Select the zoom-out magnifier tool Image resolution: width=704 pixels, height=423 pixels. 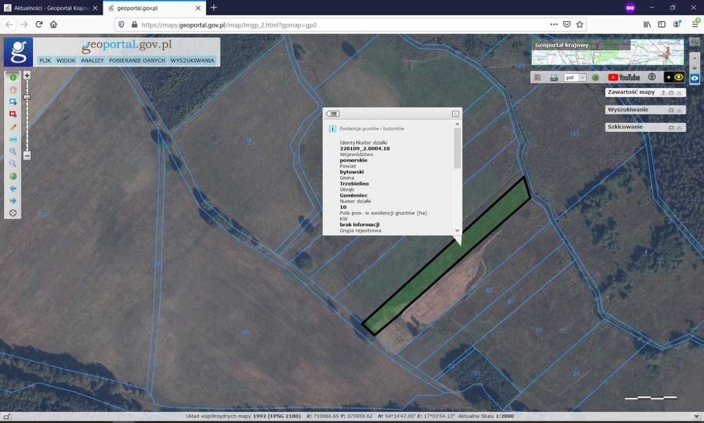point(13,164)
